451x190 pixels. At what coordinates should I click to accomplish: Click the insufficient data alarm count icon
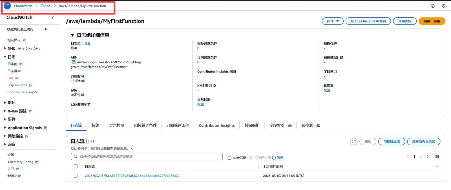tap(36, 49)
